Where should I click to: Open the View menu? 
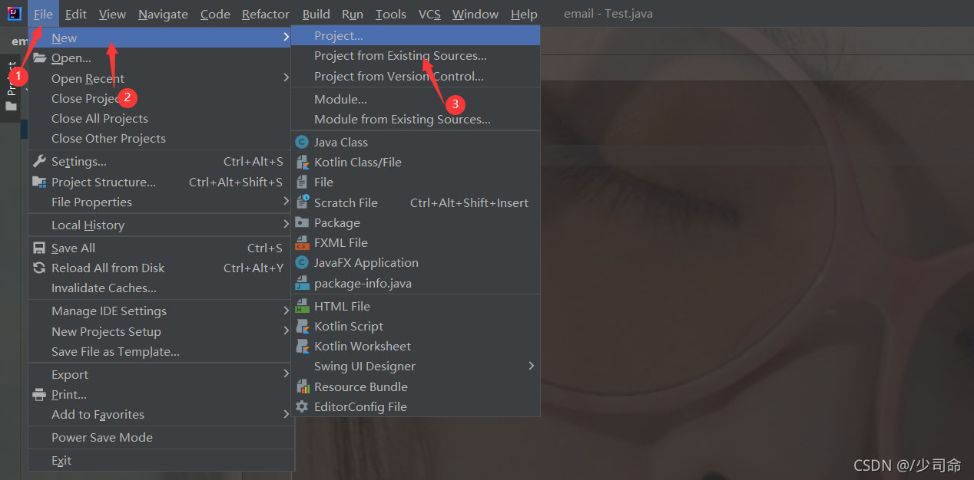pos(112,14)
